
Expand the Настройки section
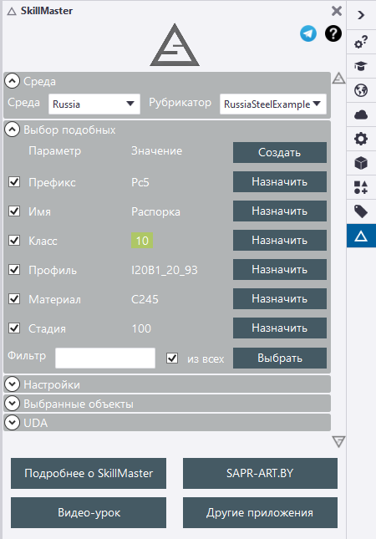[x=12, y=384]
